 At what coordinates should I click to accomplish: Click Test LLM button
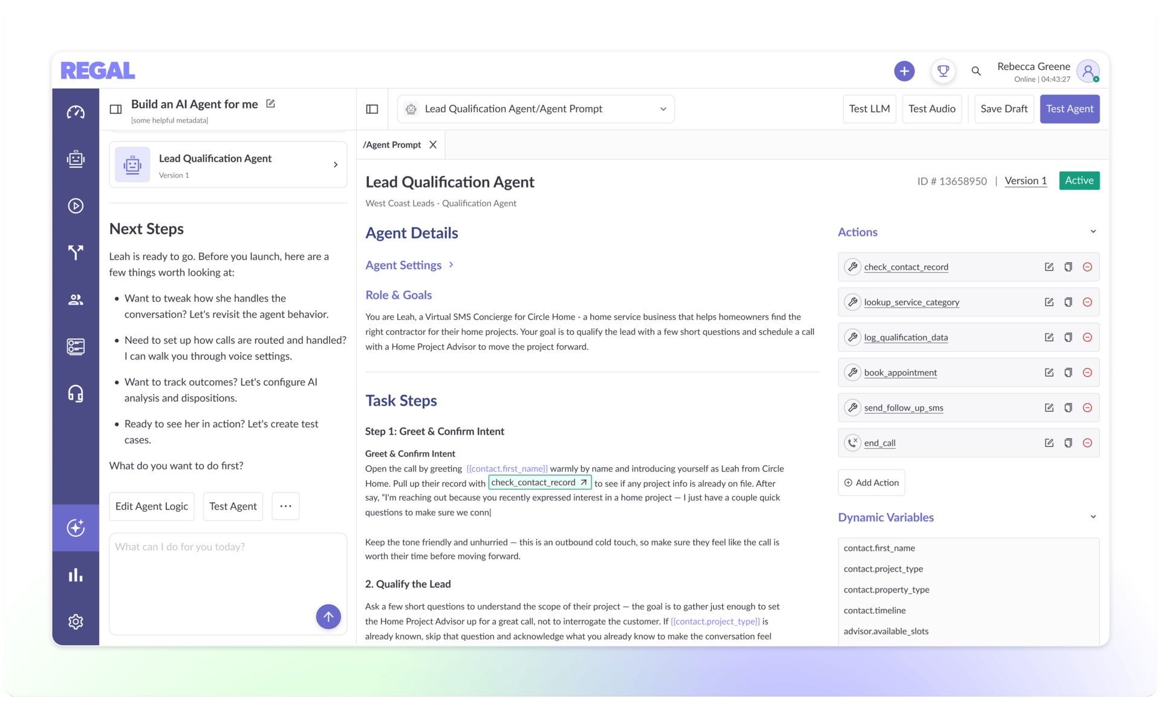pos(869,109)
